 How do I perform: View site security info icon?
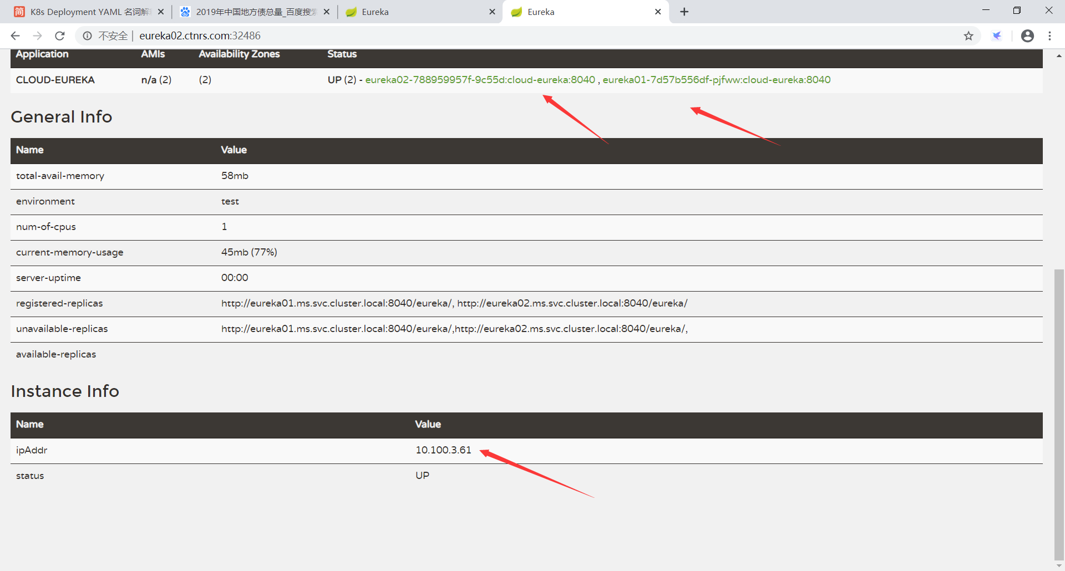click(x=87, y=36)
